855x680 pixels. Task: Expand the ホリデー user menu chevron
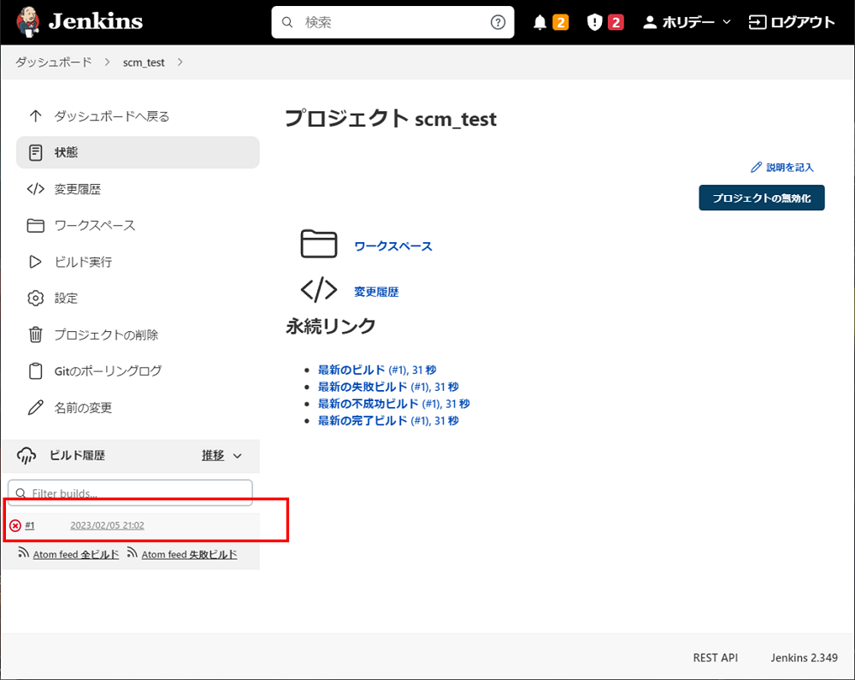point(726,22)
